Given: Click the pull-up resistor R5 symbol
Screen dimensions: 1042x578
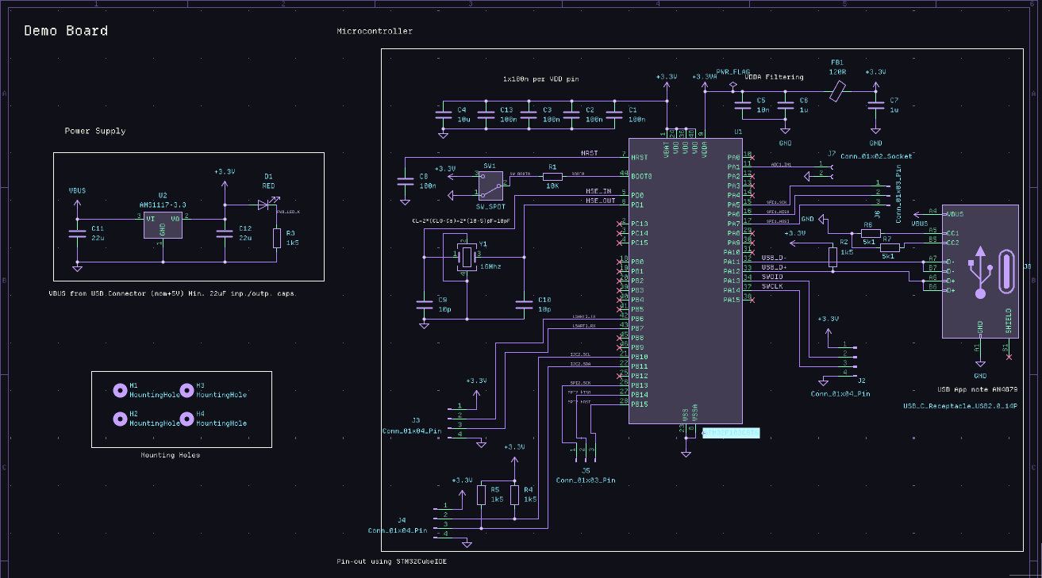Looking at the screenshot, I should [x=482, y=496].
